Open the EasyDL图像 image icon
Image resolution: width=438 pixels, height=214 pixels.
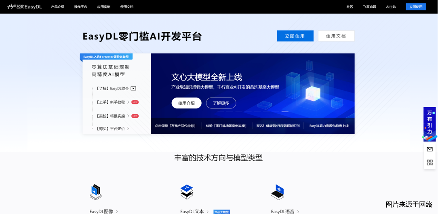(96, 192)
